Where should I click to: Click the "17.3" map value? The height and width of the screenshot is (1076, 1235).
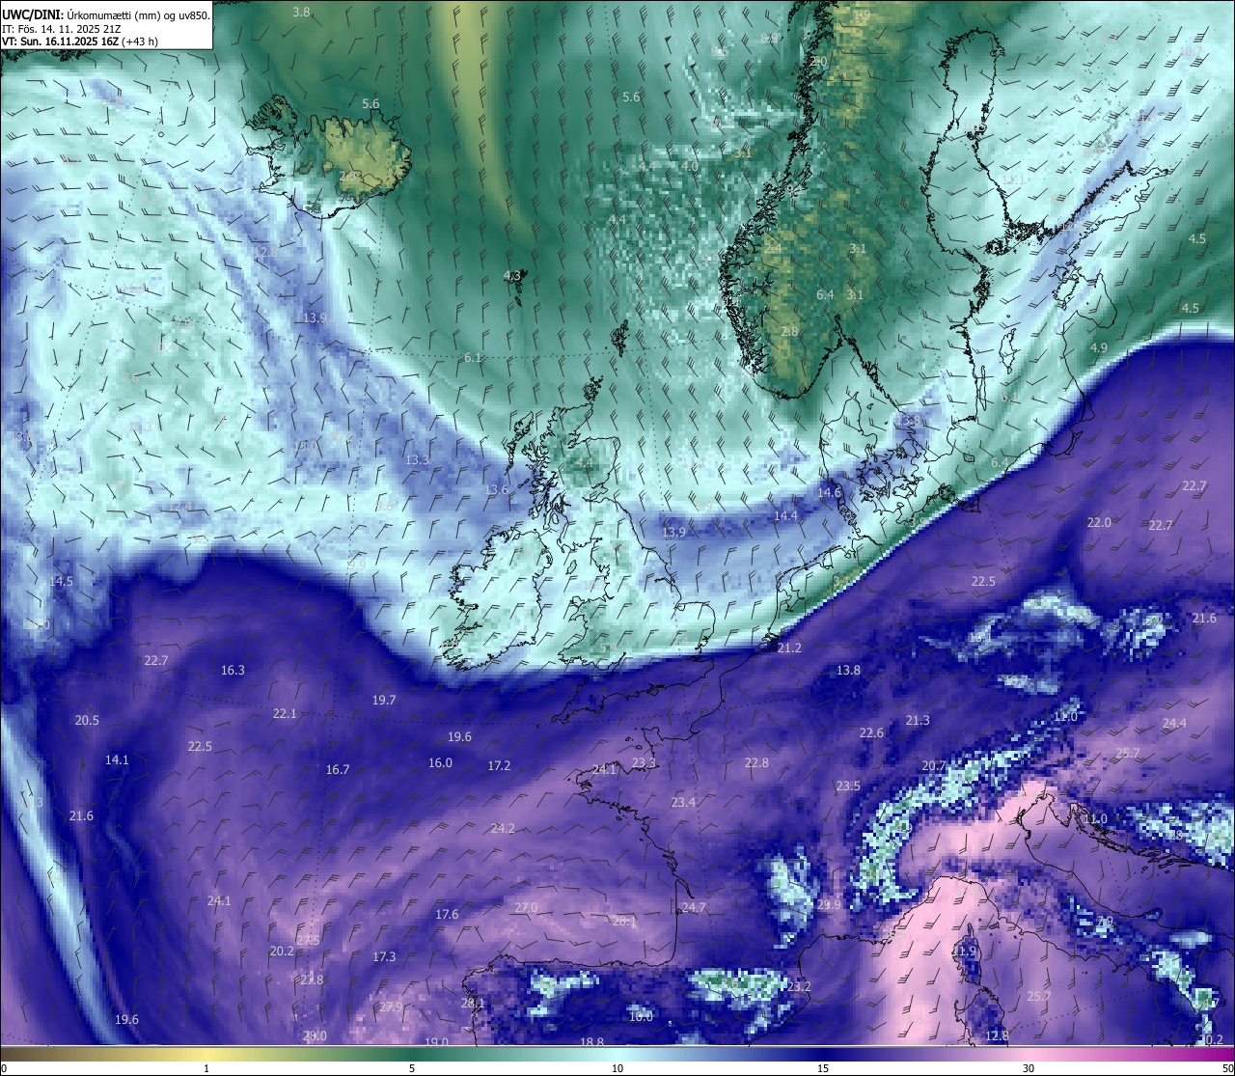pos(384,957)
